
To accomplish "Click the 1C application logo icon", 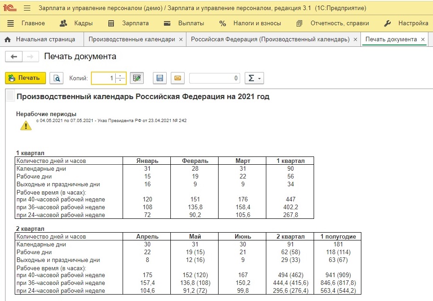I will (10, 8).
